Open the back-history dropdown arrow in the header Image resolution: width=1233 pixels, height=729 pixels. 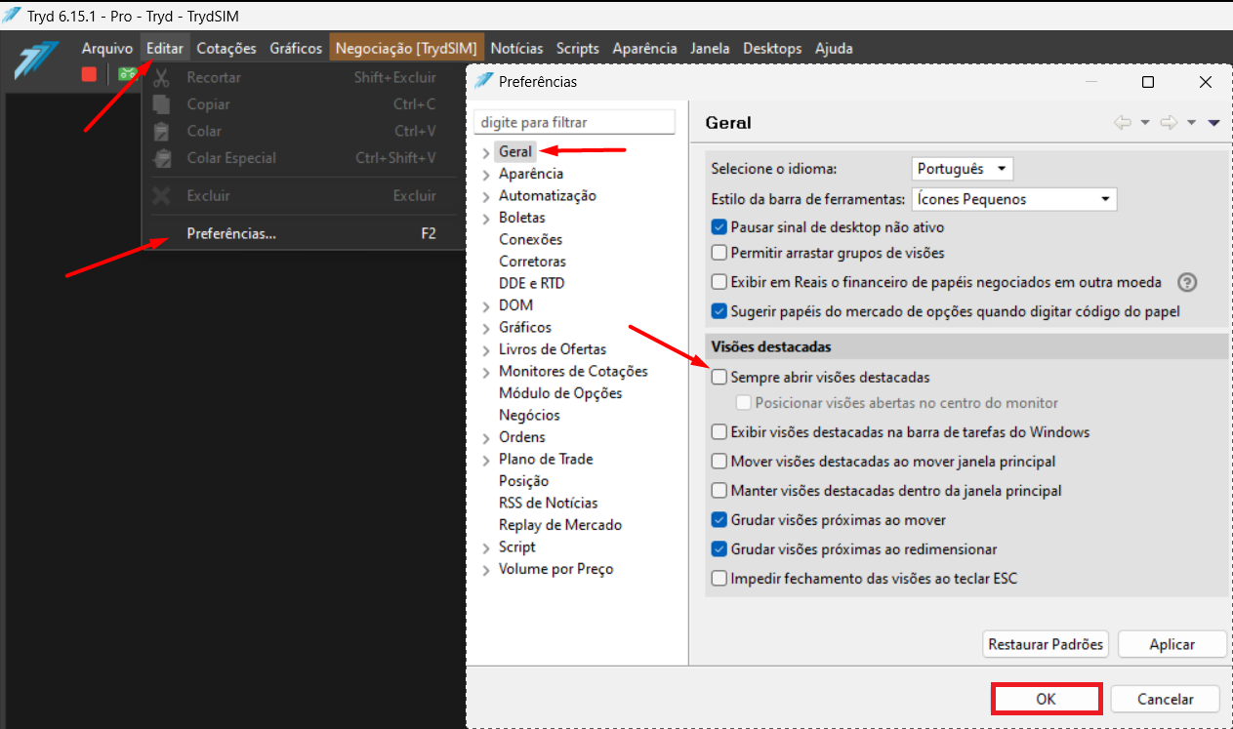pyautogui.click(x=1145, y=123)
